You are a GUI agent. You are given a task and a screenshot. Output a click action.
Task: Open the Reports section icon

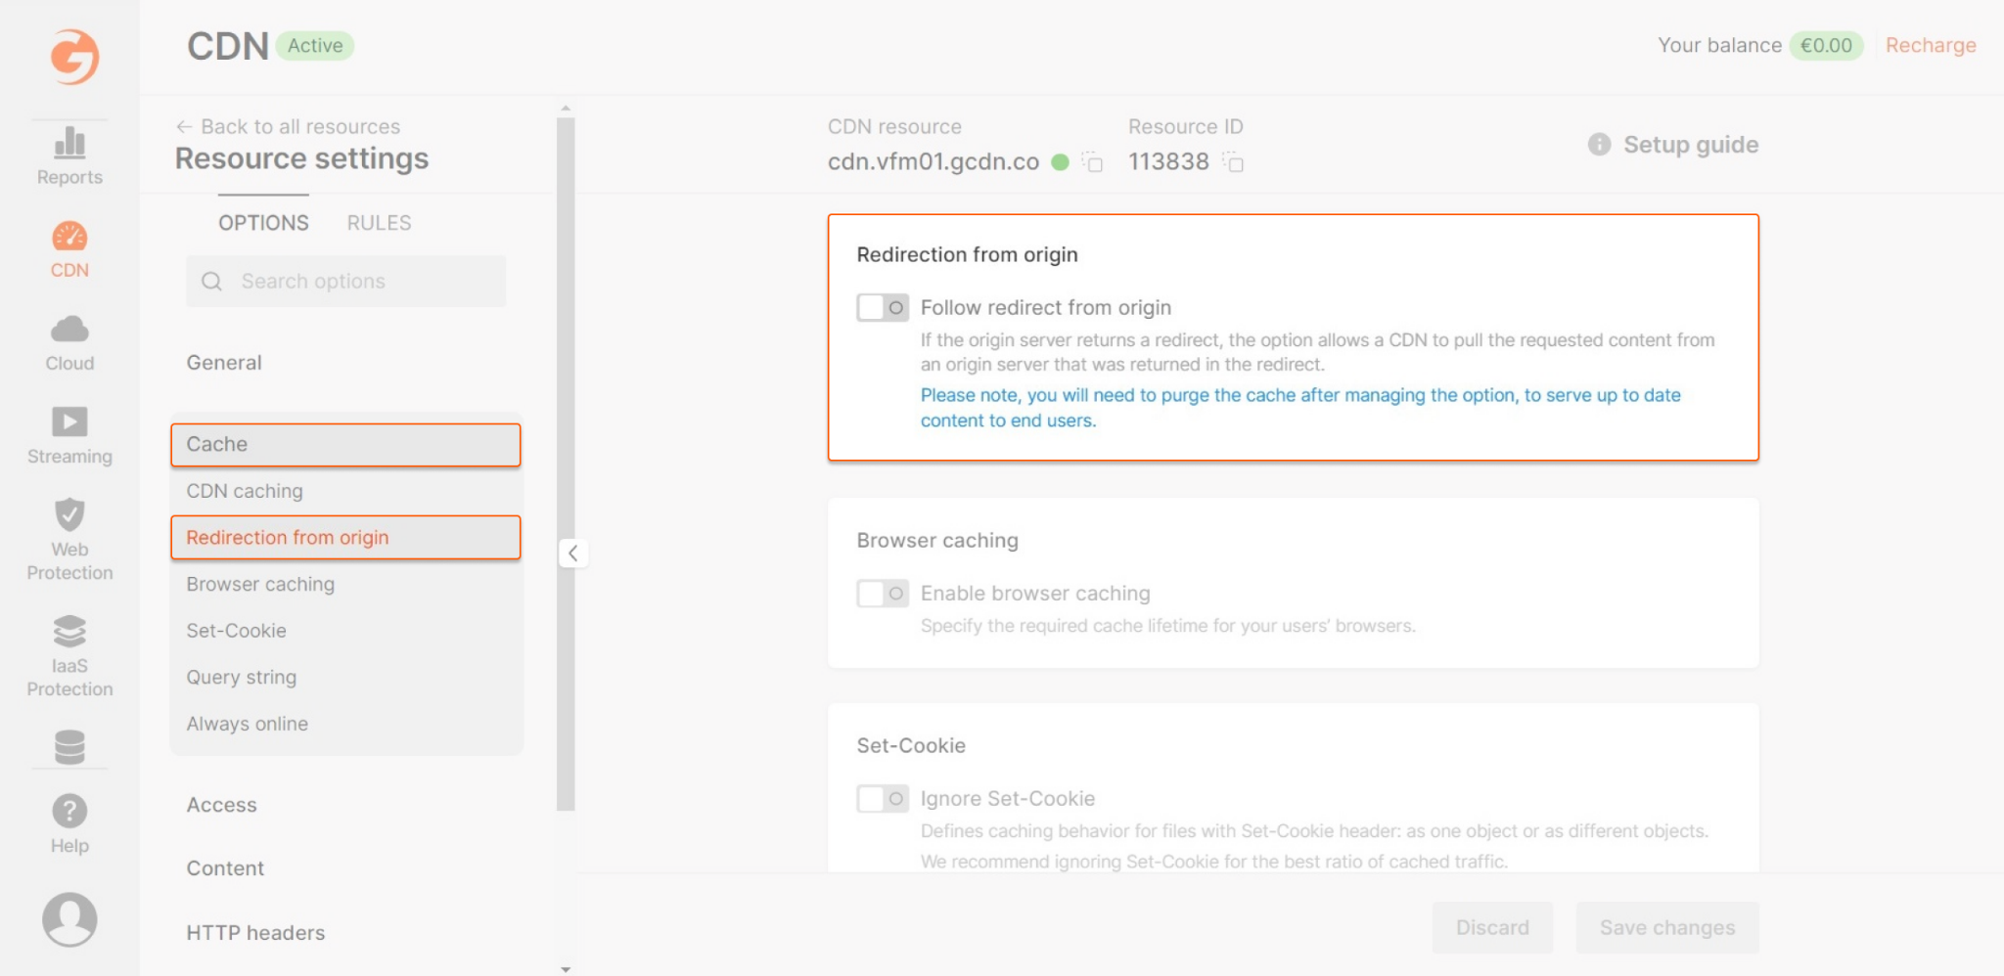click(69, 143)
